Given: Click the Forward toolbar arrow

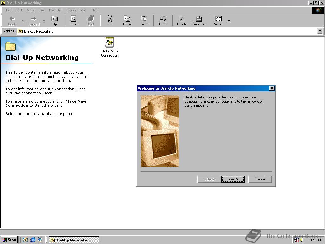Looking at the screenshot, I should (33, 21).
